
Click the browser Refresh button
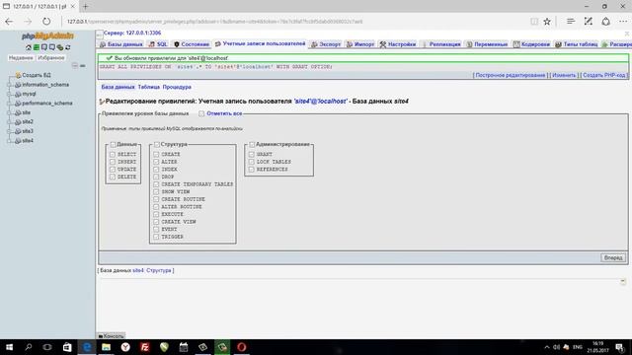(x=46, y=22)
